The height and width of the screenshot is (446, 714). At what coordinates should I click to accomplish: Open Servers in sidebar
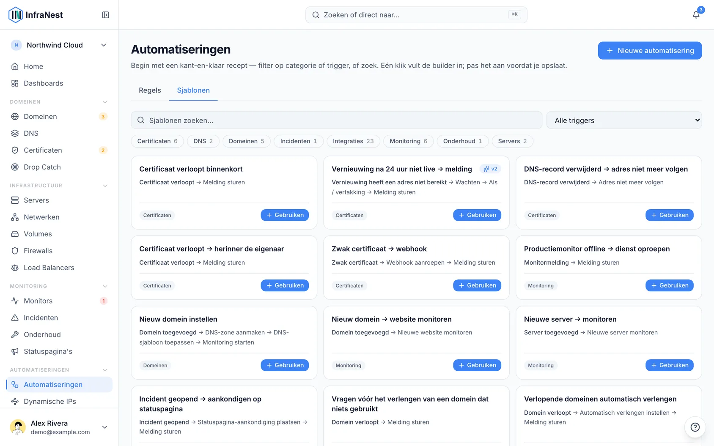pos(59,200)
